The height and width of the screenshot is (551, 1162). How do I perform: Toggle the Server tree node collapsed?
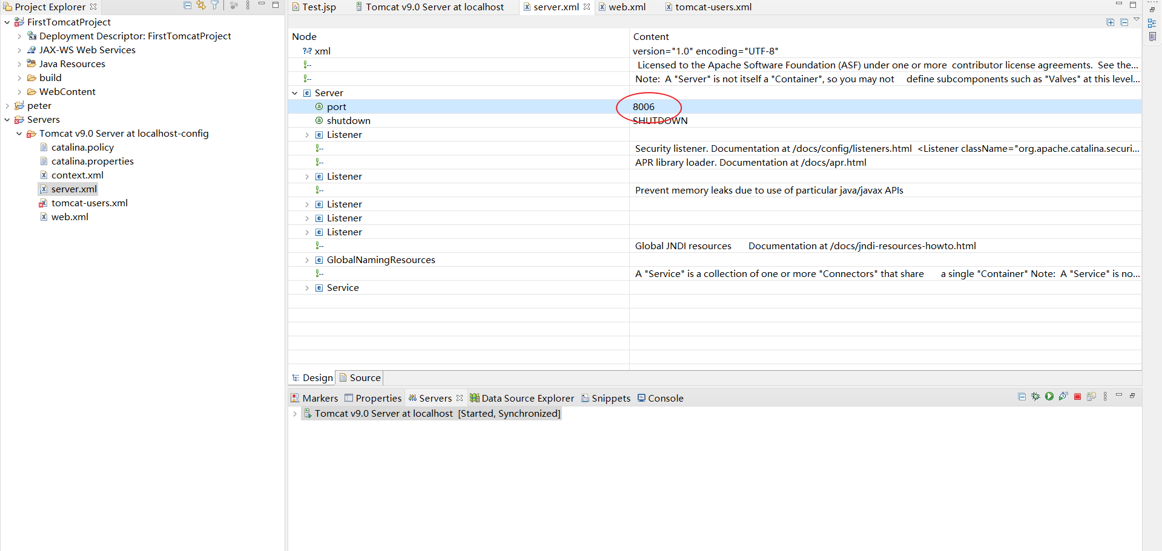(x=295, y=93)
